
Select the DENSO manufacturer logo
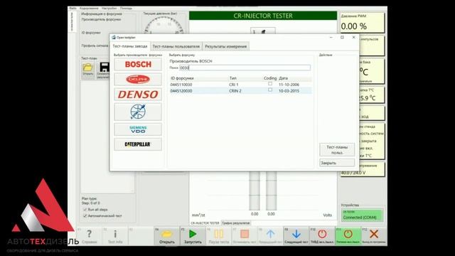138,95
